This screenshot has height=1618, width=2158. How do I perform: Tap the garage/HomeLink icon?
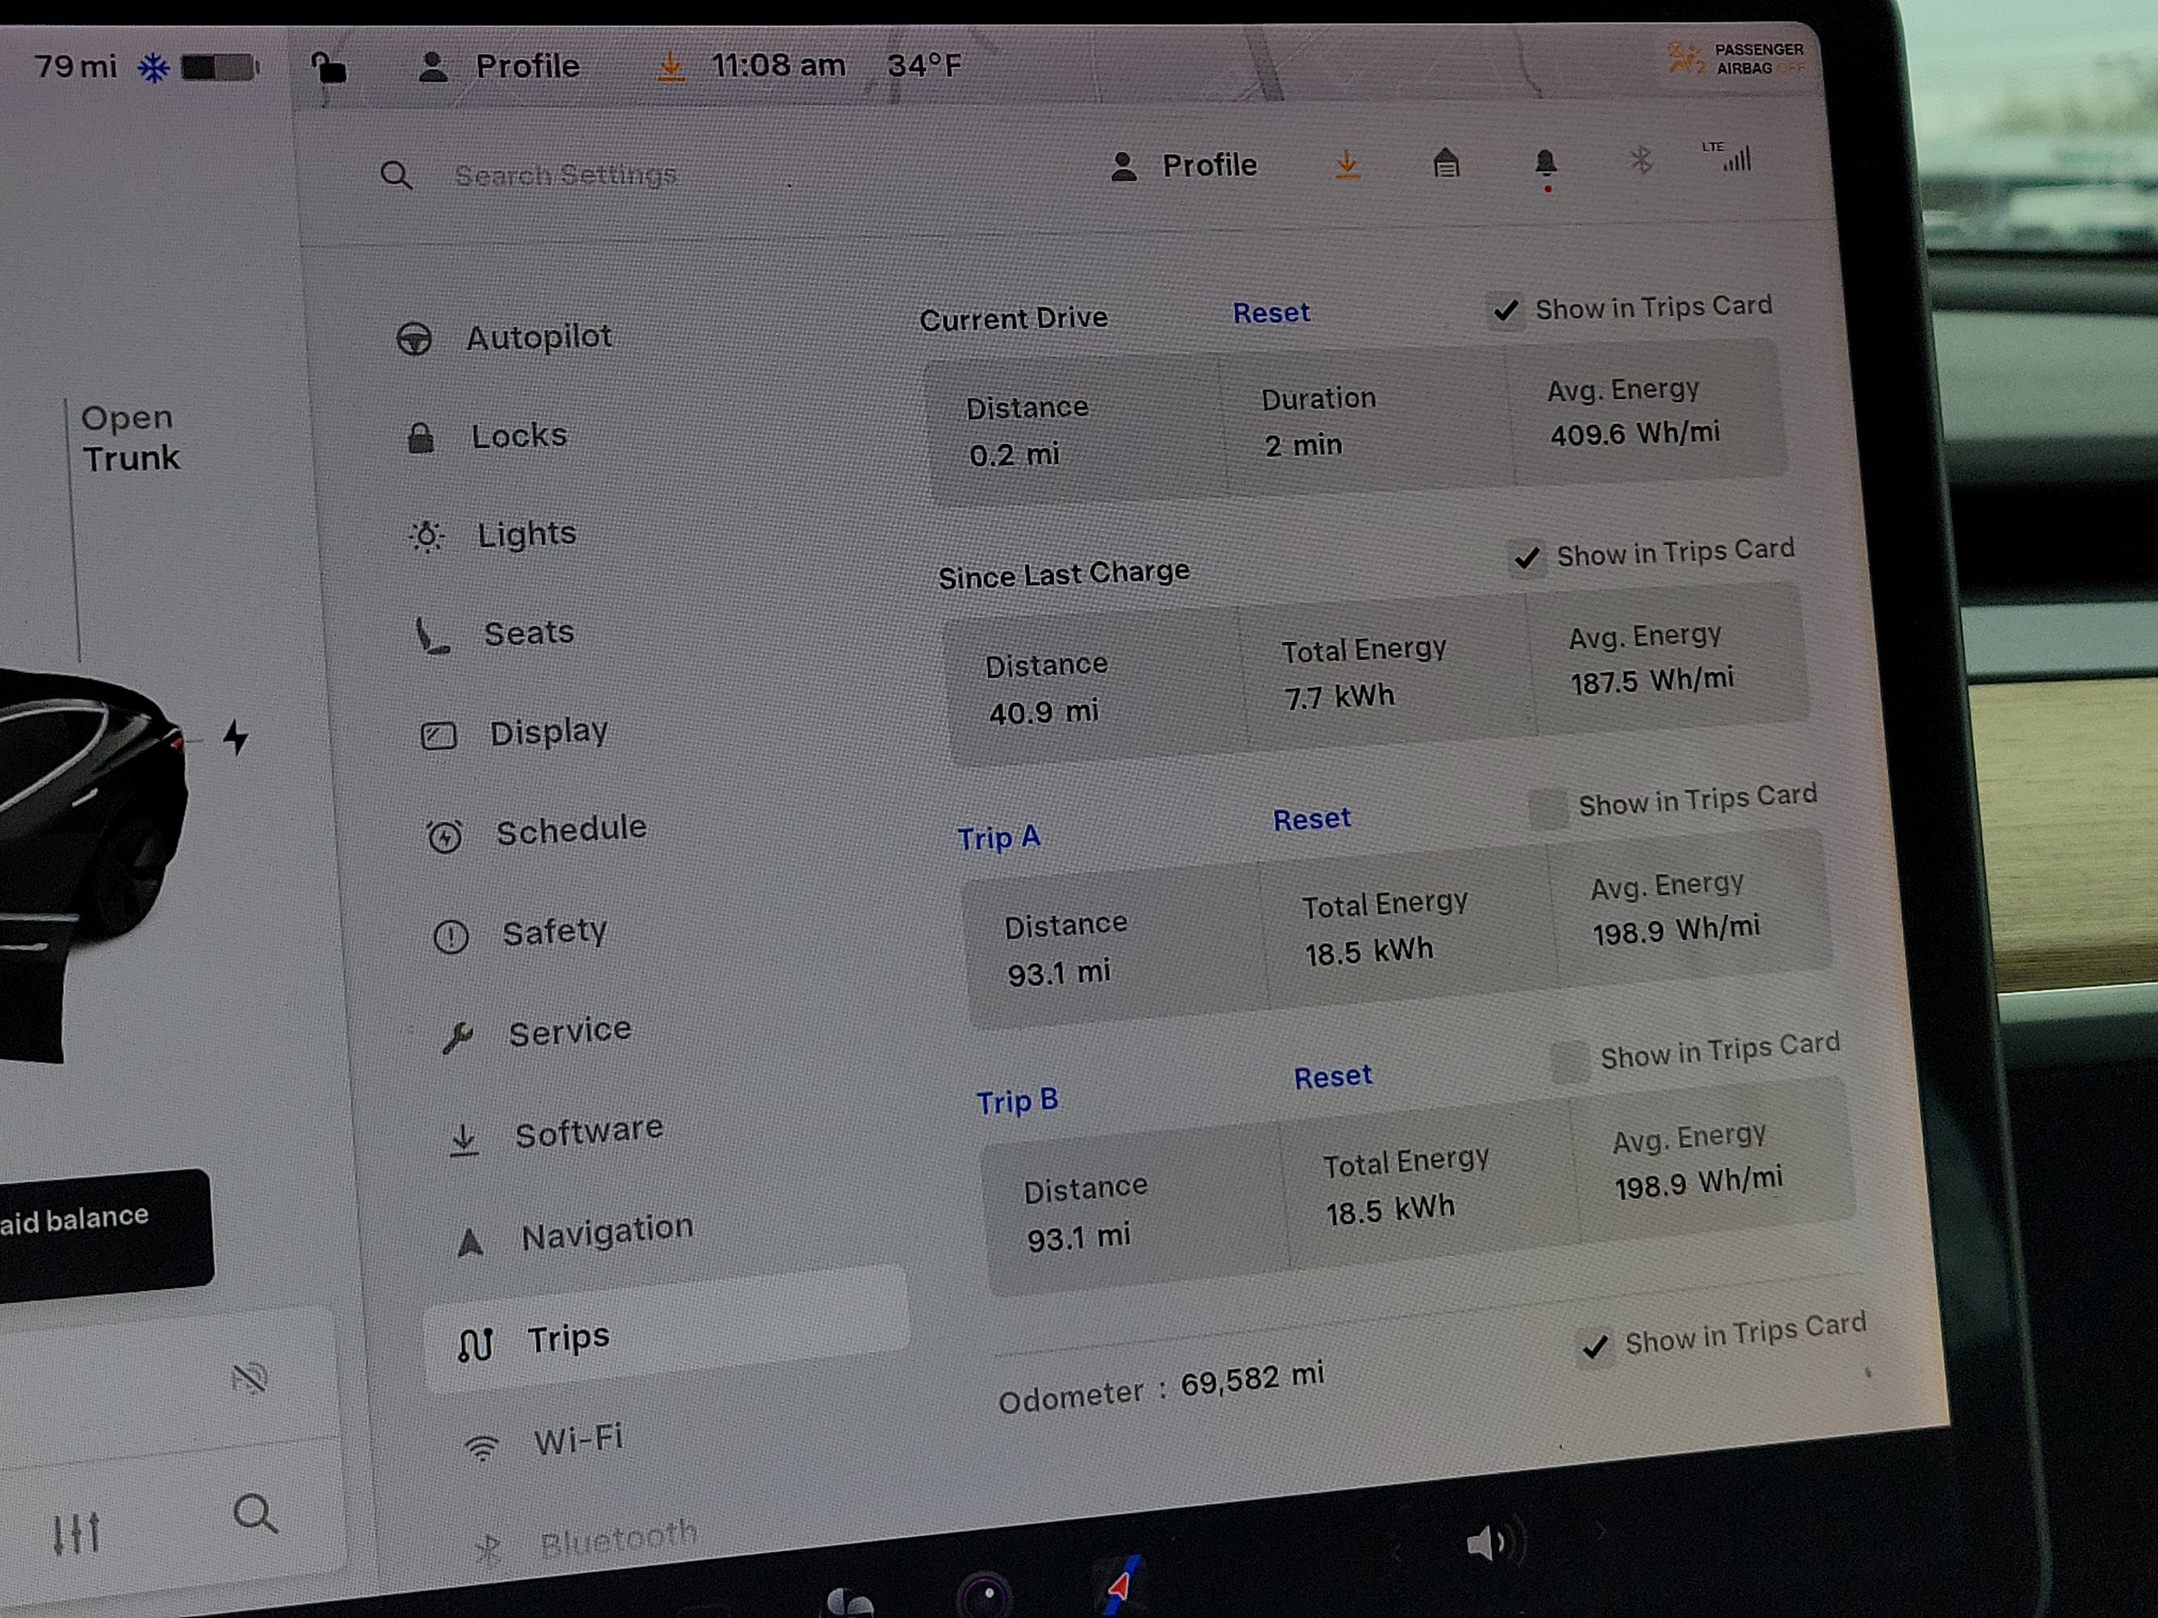pos(1446,163)
